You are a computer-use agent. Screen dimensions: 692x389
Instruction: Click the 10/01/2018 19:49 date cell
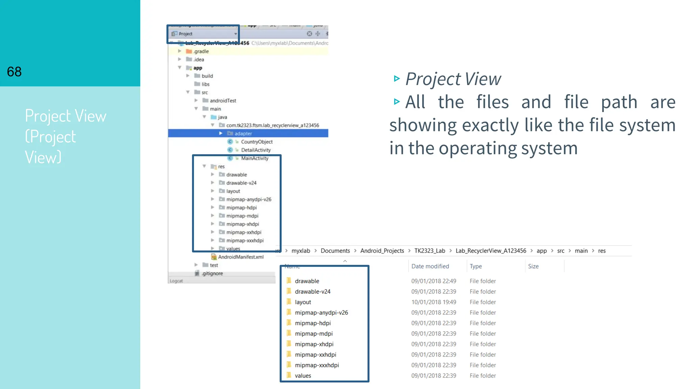[x=434, y=302]
